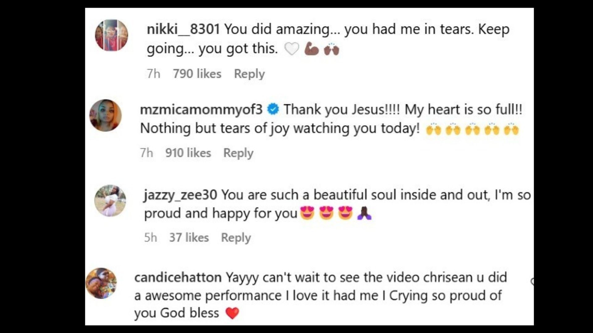View the 790 likes on nikki's comment
The image size is (593, 333).
[x=197, y=74]
